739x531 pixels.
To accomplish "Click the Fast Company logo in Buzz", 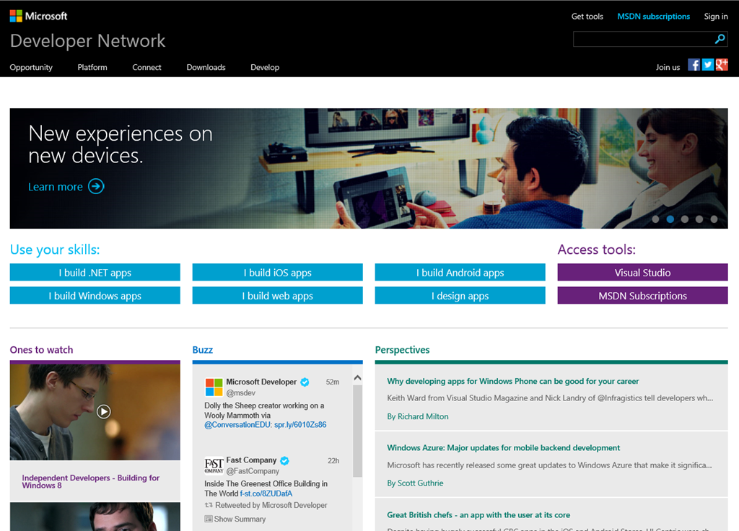I will (x=214, y=465).
